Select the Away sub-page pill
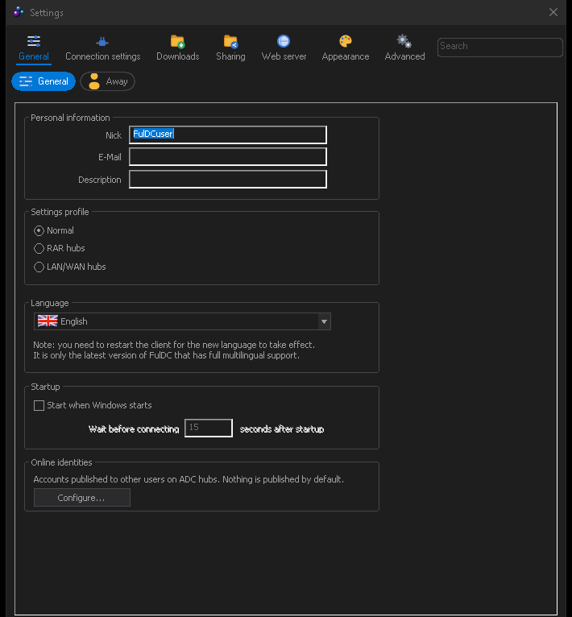 107,81
